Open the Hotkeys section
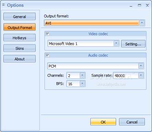 (x=20, y=38)
